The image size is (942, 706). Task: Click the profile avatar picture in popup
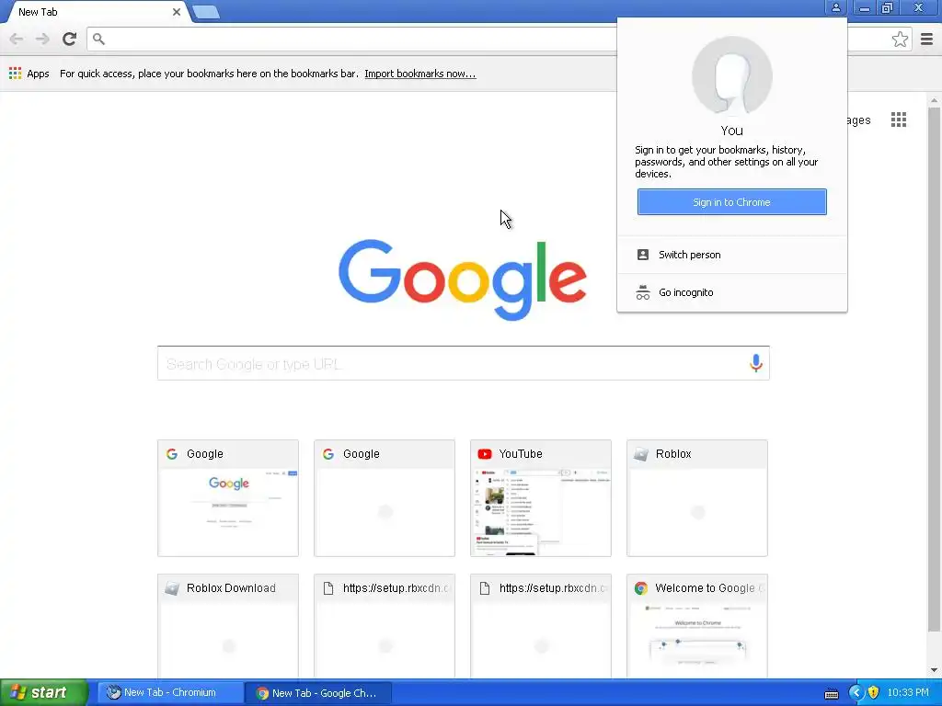pos(731,75)
